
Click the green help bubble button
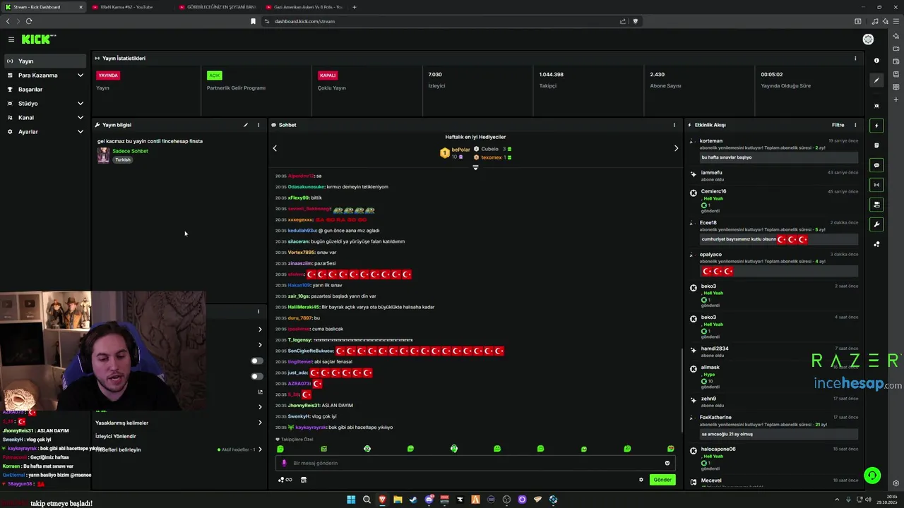[x=873, y=476]
